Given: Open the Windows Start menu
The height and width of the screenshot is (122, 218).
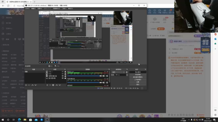Looking at the screenshot, I should (x=3, y=120).
